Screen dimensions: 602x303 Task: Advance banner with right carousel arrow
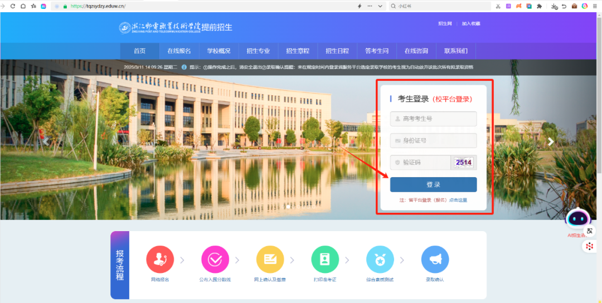click(x=551, y=141)
